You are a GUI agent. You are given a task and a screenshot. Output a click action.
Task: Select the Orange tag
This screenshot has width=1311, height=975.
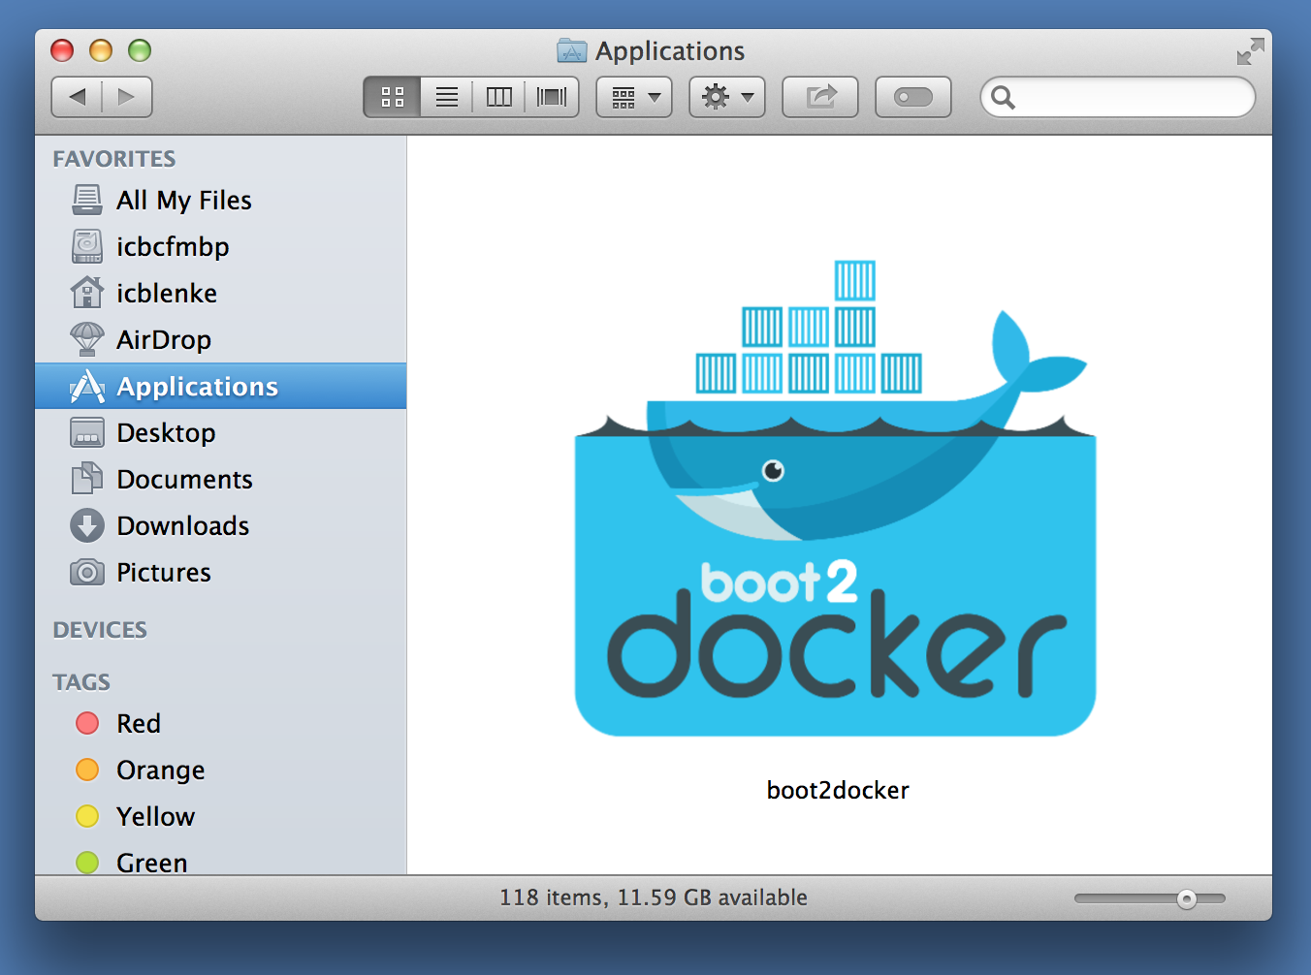[x=220, y=770]
